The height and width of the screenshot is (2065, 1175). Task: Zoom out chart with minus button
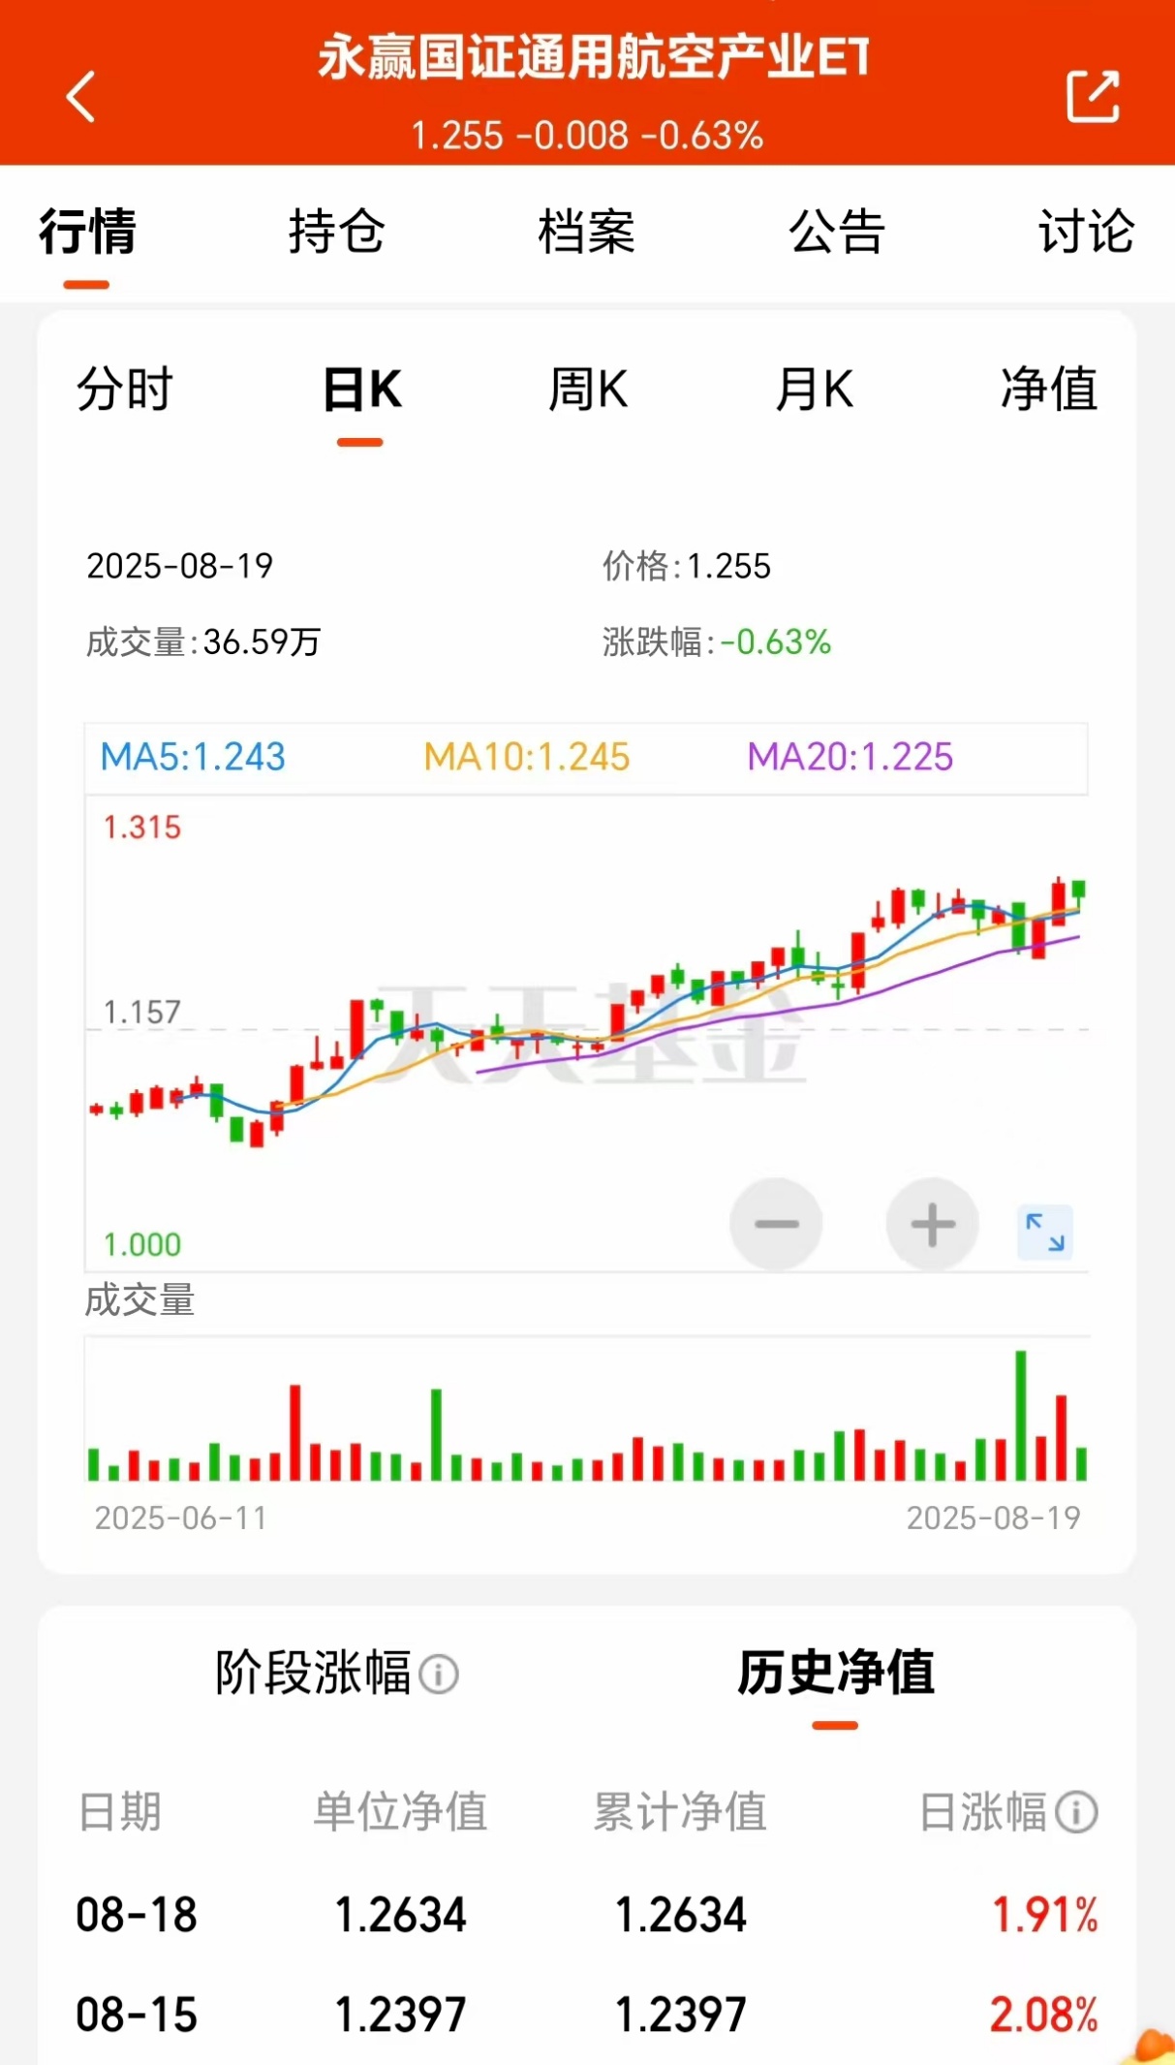click(776, 1224)
